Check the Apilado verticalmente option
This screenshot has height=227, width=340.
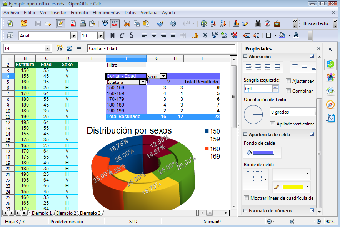273,124
